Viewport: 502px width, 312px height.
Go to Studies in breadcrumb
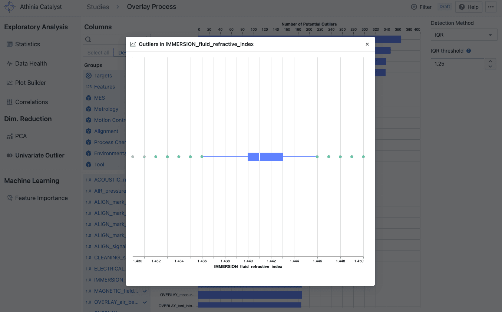click(98, 7)
